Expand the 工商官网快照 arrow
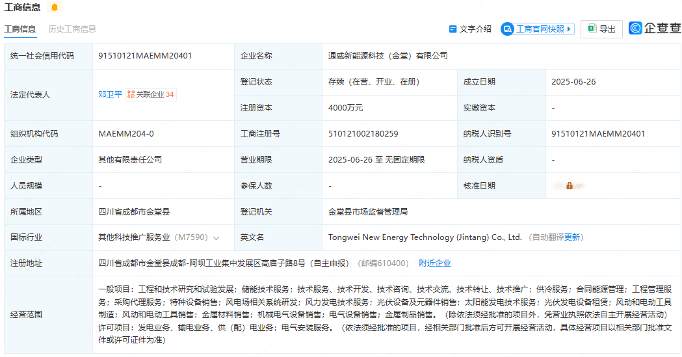This screenshot has width=682, height=357. (570, 29)
